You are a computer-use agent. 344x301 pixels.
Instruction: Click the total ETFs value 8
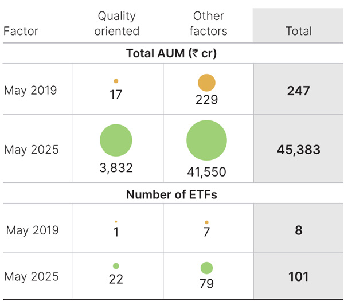pyautogui.click(x=298, y=230)
